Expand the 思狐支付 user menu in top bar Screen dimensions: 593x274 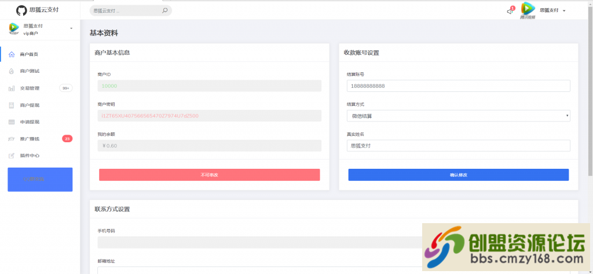[552, 10]
